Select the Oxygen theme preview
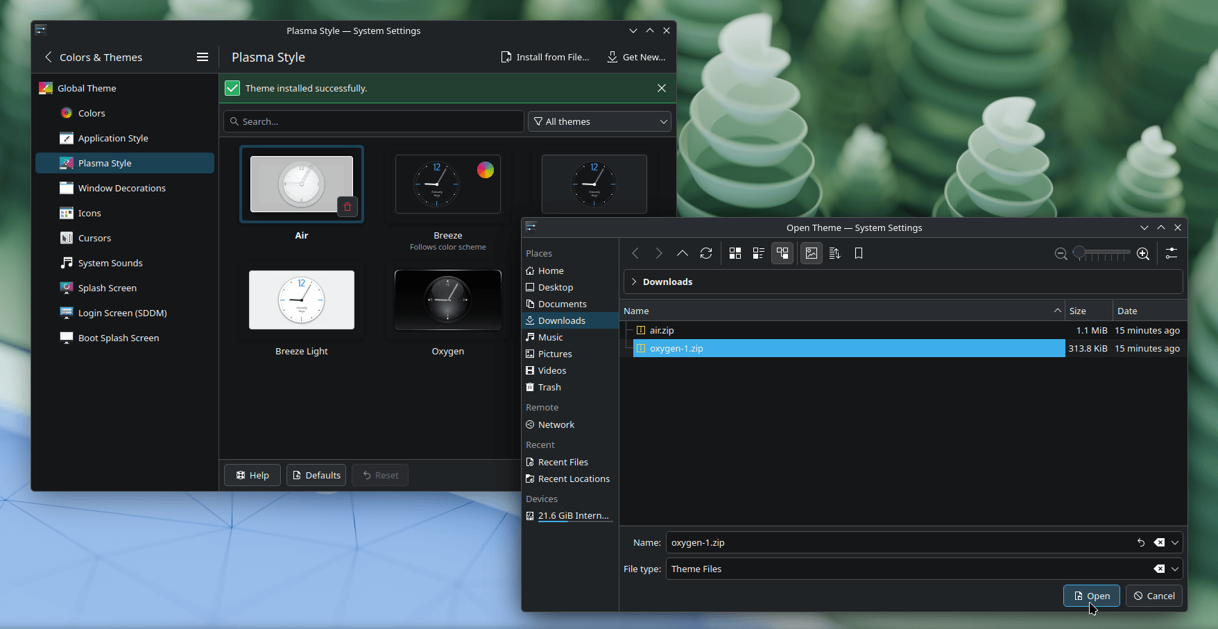Screen dimensions: 1218x629 (x=447, y=300)
